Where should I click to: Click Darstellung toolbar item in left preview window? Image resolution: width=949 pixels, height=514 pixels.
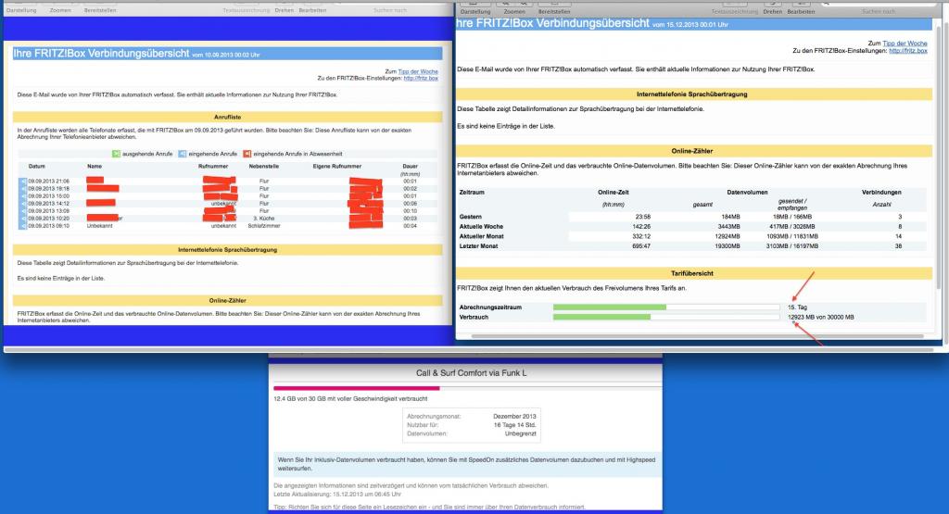click(x=21, y=10)
